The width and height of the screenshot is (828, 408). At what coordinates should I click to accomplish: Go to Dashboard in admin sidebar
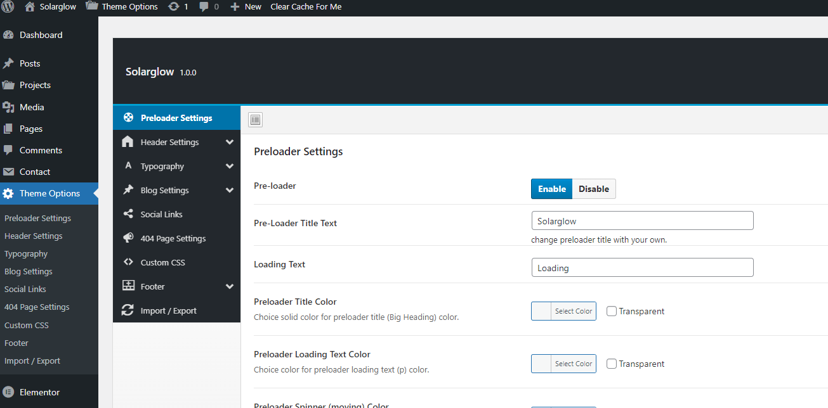click(49, 35)
